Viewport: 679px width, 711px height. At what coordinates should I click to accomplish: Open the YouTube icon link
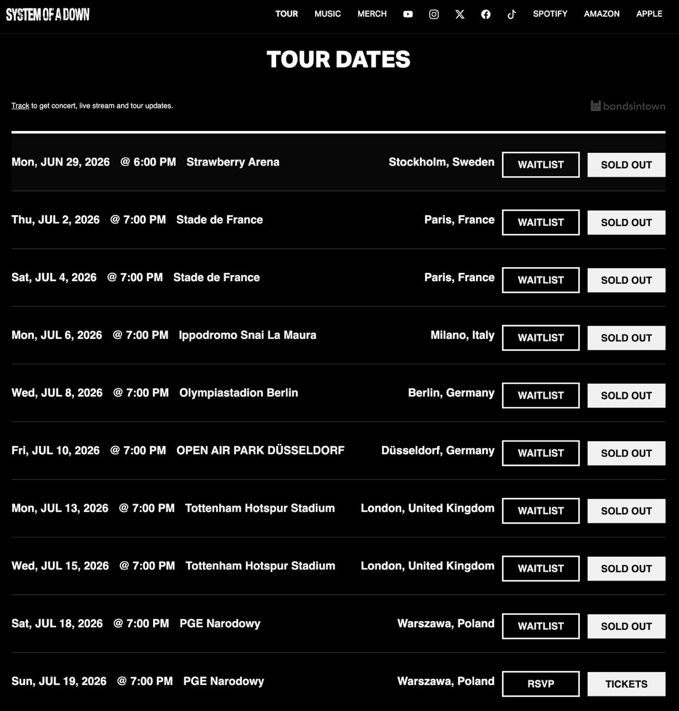pos(408,14)
